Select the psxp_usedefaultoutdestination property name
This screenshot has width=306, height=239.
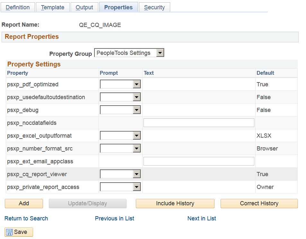pyautogui.click(x=46, y=97)
